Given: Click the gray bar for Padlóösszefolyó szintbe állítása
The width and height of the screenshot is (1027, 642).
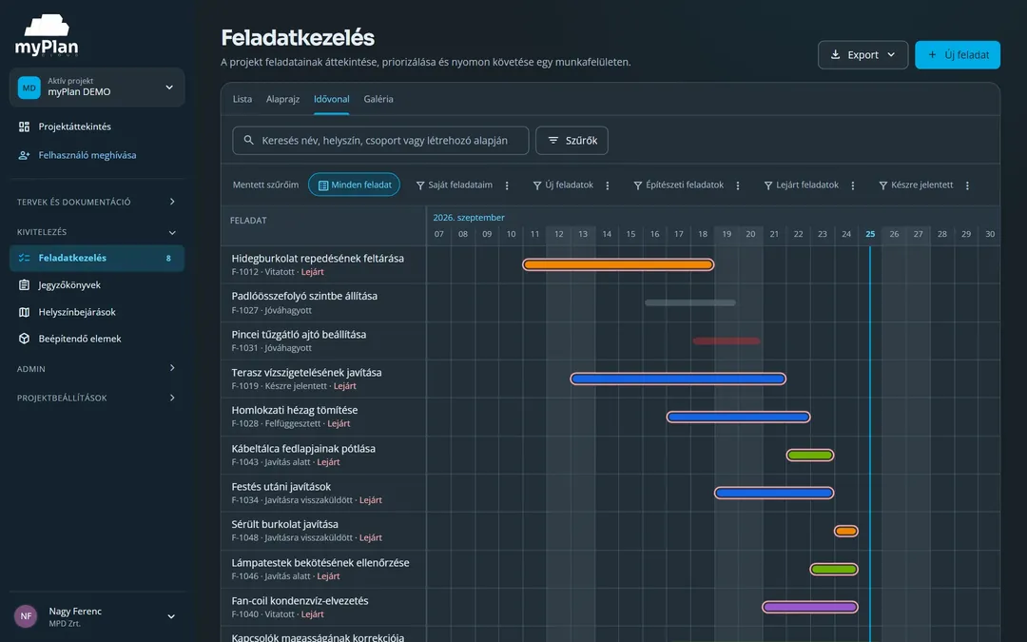Looking at the screenshot, I should [690, 302].
